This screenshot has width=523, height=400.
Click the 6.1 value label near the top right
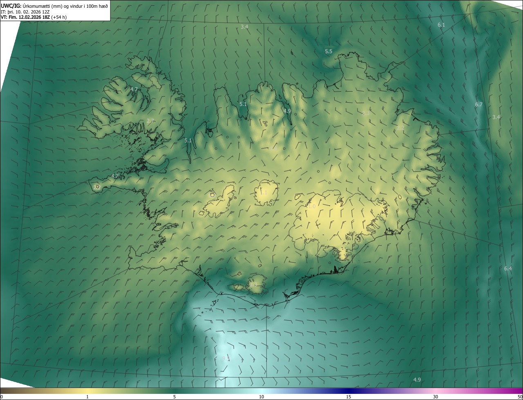click(x=441, y=25)
